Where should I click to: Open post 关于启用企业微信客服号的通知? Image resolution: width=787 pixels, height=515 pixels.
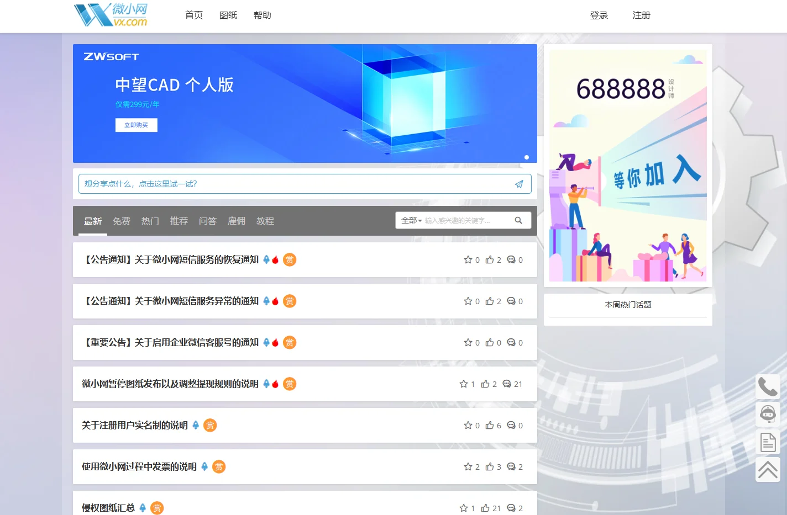tap(170, 343)
